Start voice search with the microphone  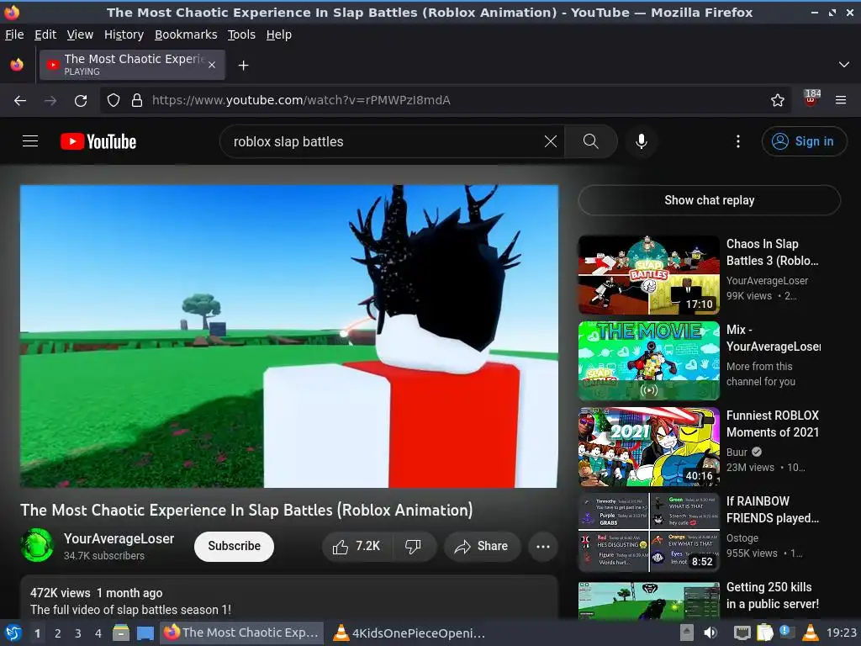pyautogui.click(x=641, y=141)
